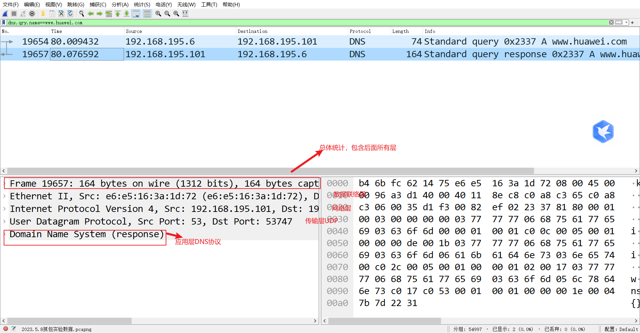Click the packet list horizontal scrollbar

click(x=271, y=171)
